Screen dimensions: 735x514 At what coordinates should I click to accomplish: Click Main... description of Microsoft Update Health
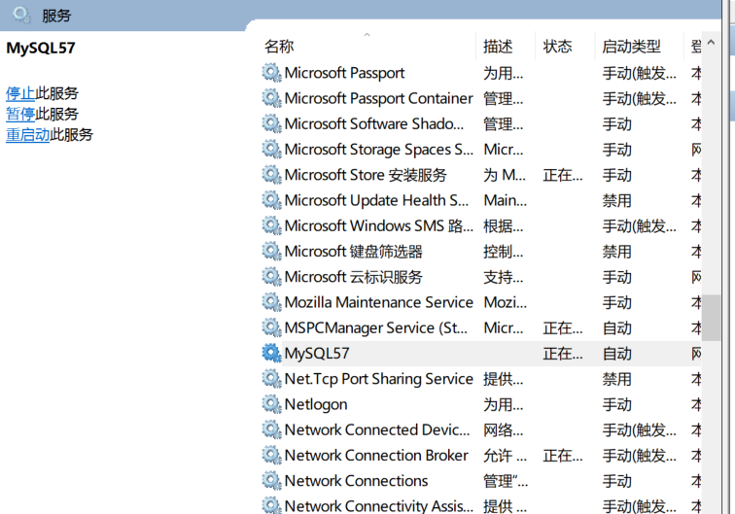505,200
